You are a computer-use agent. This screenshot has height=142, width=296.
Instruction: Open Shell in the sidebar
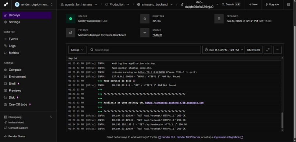26,84
